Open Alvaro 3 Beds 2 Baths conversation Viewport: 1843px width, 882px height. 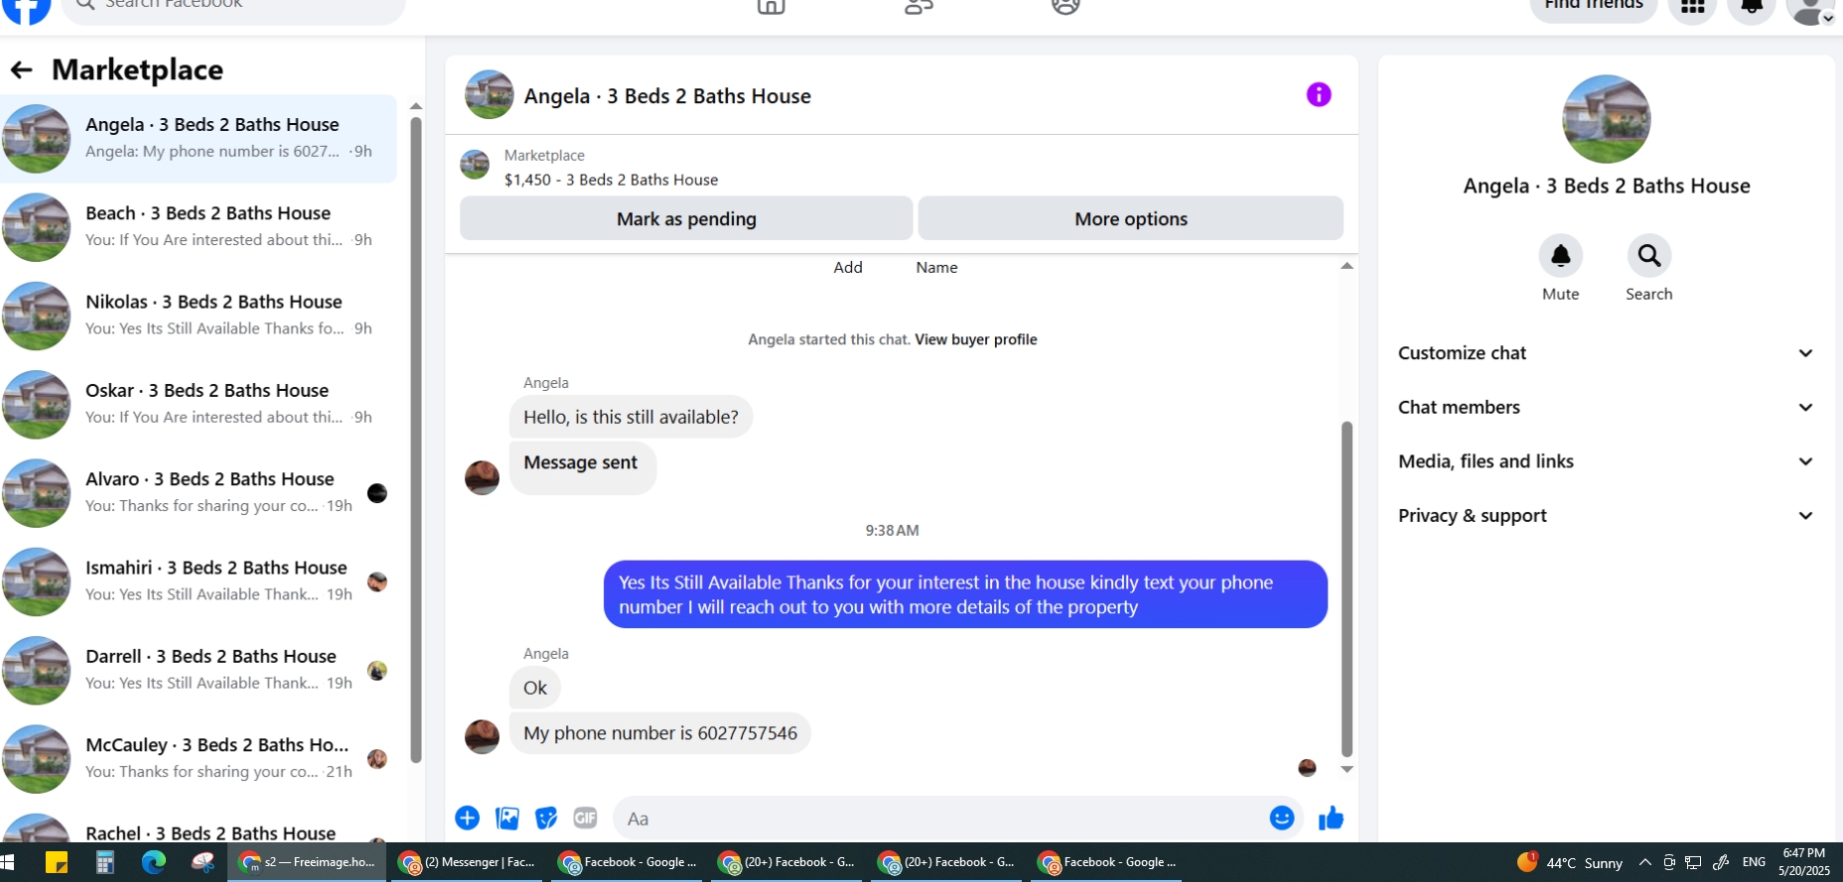(199, 493)
